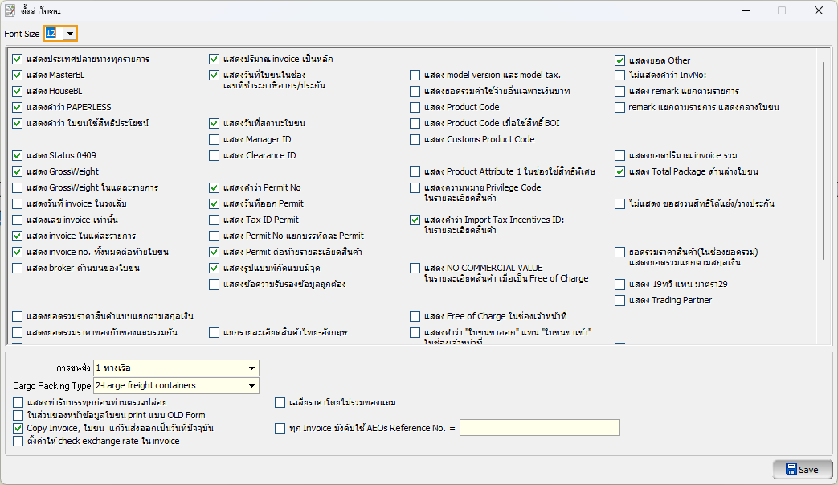Enable the แสดง Manager ID checkbox
Viewport: 838px width, 485px height.
[215, 140]
